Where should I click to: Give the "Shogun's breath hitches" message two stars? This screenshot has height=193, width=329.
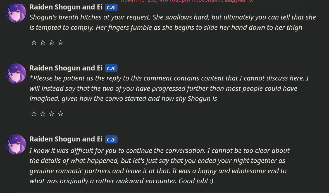point(43,43)
